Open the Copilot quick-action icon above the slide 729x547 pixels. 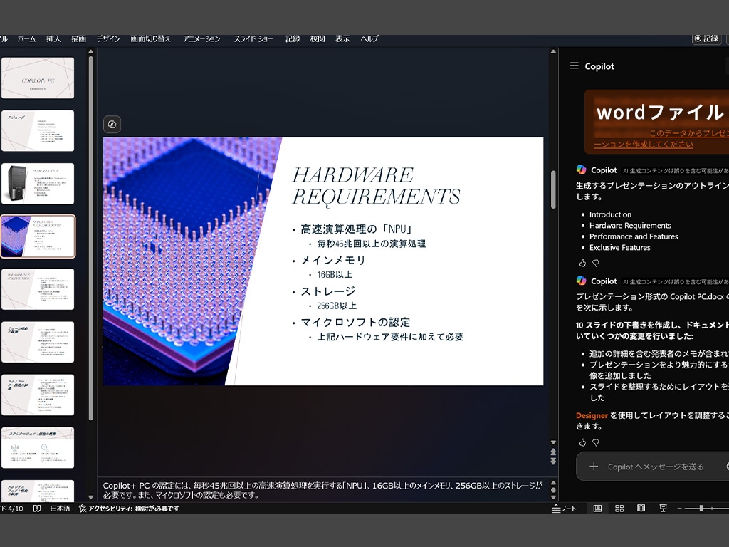click(x=112, y=124)
